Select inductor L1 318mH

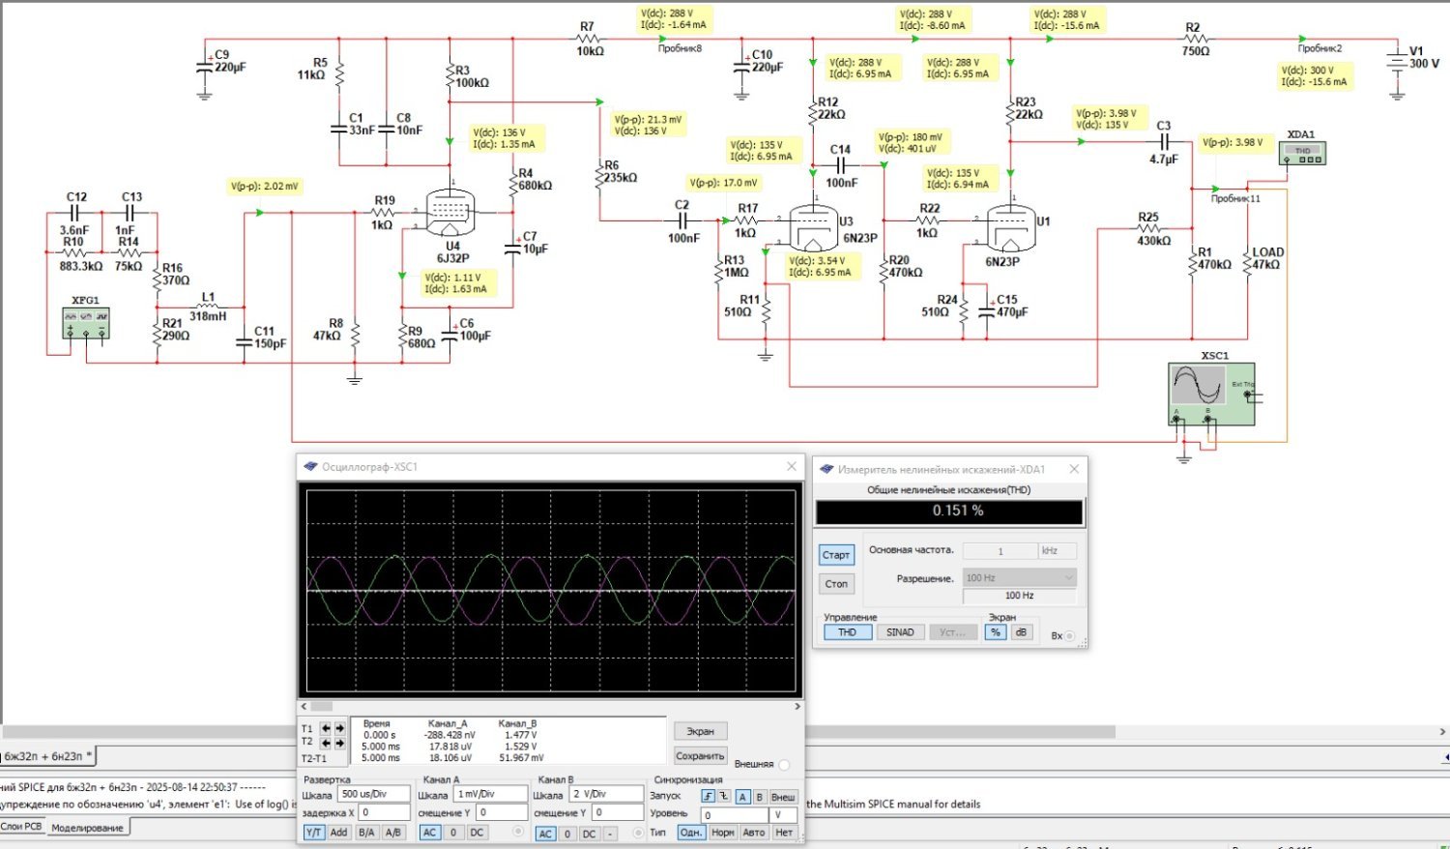(x=207, y=308)
